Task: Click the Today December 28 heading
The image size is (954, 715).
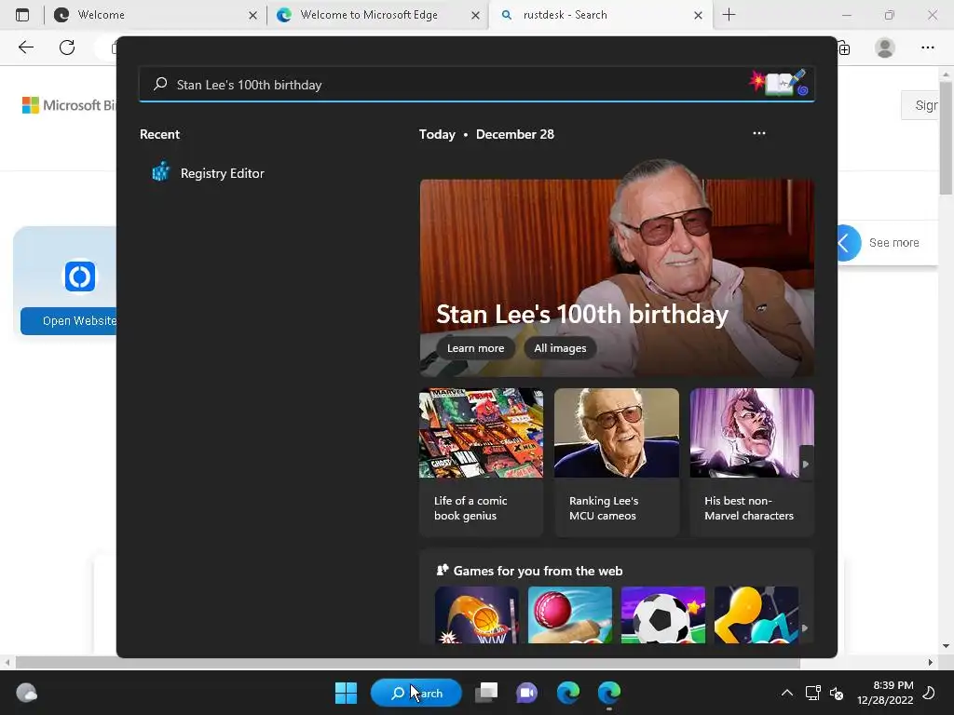Action: (x=486, y=134)
